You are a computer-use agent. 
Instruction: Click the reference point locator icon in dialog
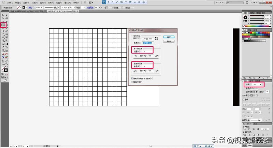[x=157, y=39]
